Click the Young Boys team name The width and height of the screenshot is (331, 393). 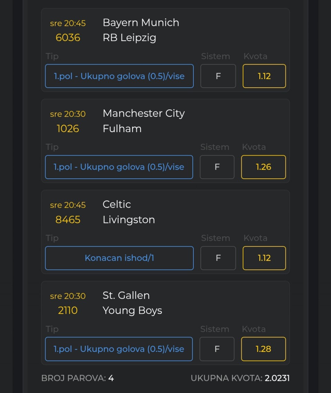(x=132, y=311)
